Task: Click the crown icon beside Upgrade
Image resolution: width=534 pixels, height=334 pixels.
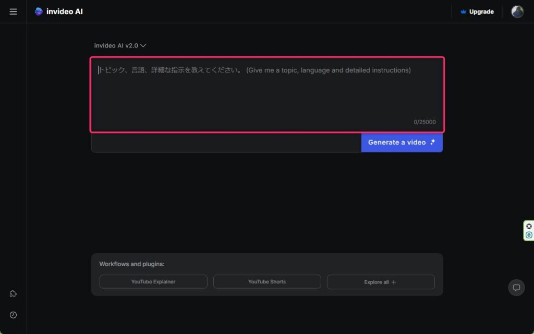Action: click(463, 12)
